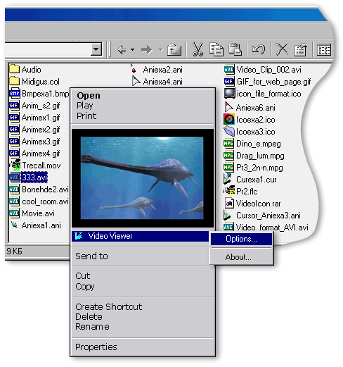Select the Animex3.gif file name

point(41,142)
